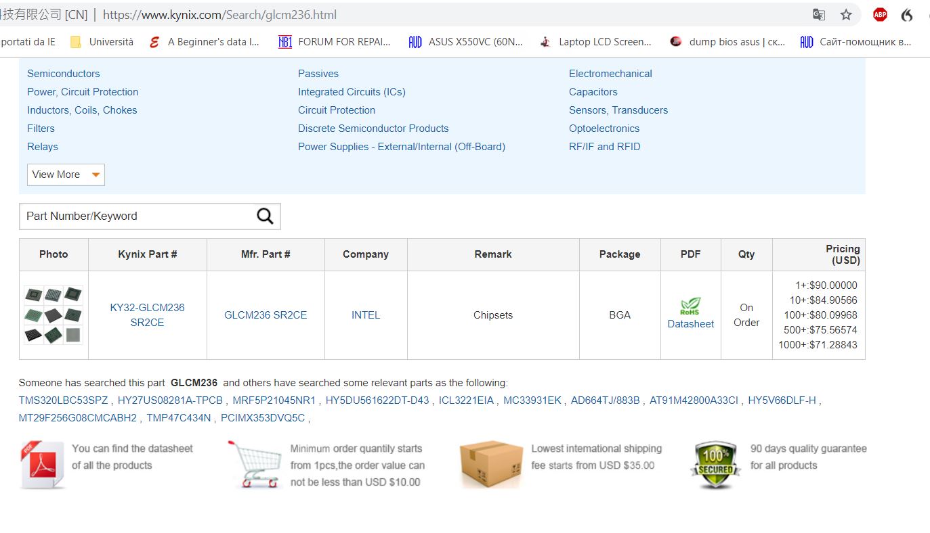Open the Adblock Plus extension icon
This screenshot has height=533, width=930.
pyautogui.click(x=880, y=15)
